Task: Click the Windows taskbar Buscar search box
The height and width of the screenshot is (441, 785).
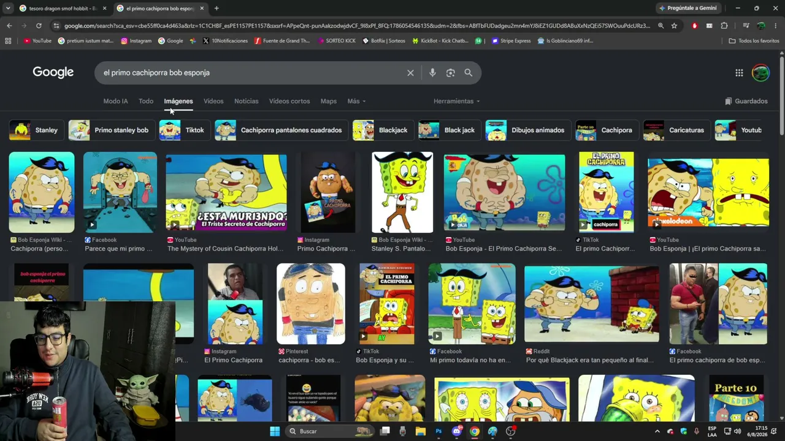Action: tap(330, 431)
